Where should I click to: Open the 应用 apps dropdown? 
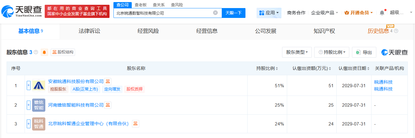pyautogui.click(x=269, y=13)
